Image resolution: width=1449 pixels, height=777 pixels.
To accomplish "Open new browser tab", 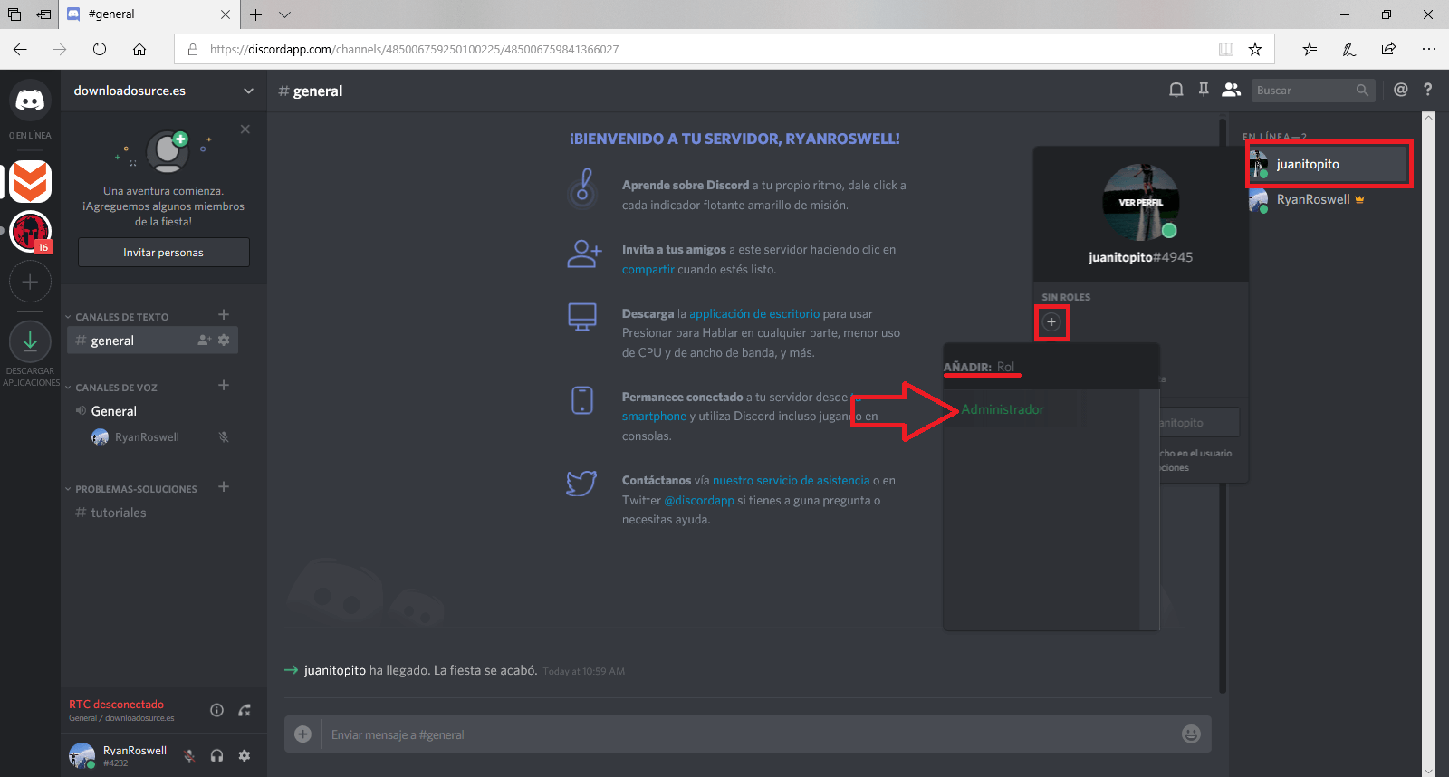I will click(256, 14).
